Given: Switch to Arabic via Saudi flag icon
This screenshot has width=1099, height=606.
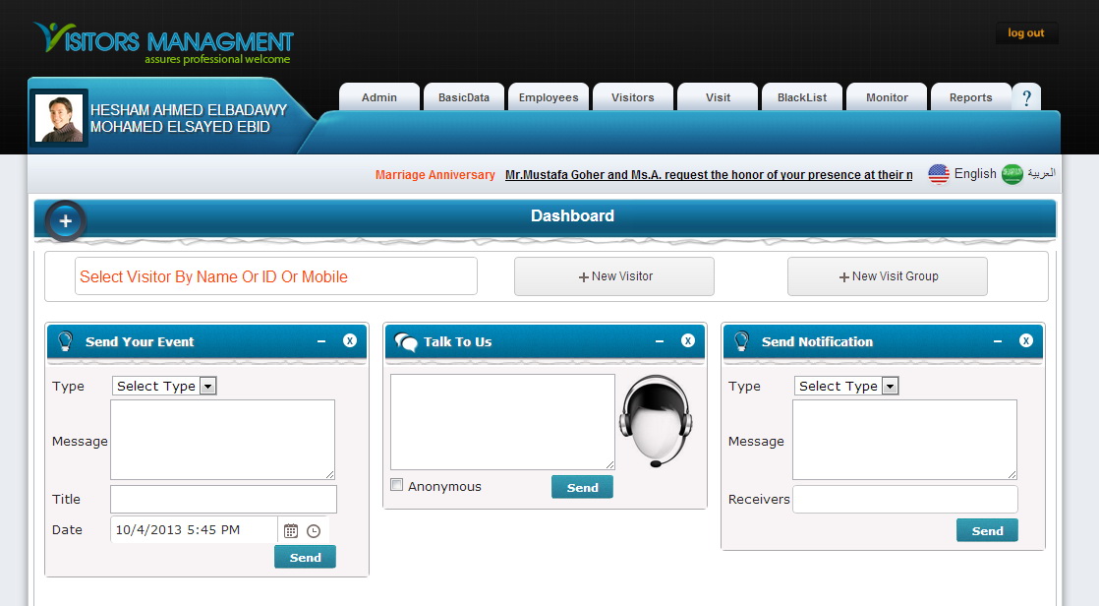Looking at the screenshot, I should [1012, 174].
